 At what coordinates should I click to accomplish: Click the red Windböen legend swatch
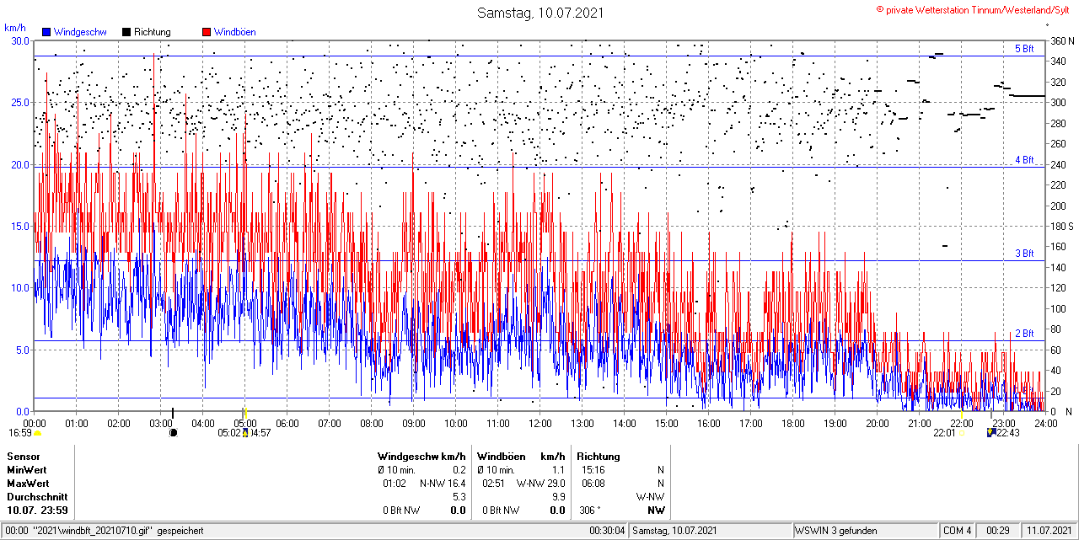207,32
